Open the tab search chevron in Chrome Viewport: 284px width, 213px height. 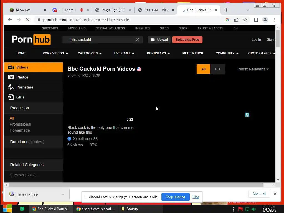248,10
